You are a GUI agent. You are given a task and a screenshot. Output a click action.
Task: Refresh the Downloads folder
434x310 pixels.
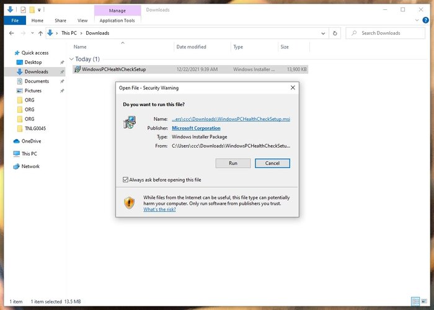coord(335,33)
